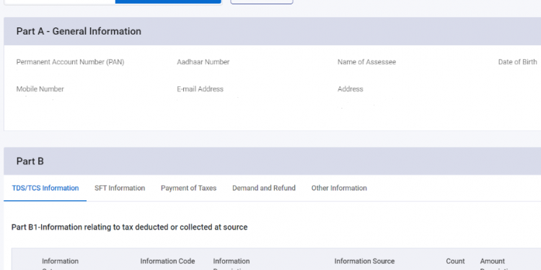This screenshot has height=270, width=541.
Task: Switch to the SFT Information tab
Action: (120, 188)
